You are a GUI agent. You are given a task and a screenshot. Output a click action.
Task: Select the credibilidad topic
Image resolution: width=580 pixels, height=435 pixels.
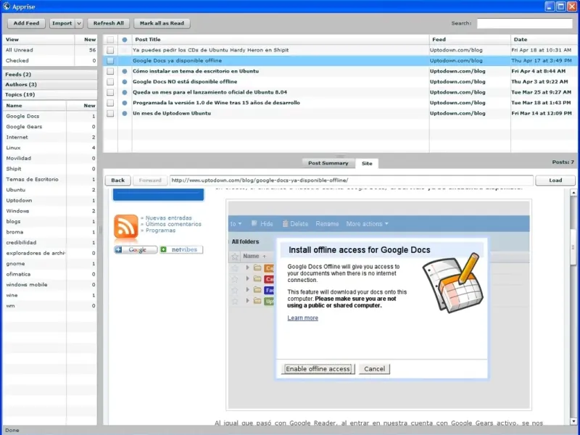(49, 243)
